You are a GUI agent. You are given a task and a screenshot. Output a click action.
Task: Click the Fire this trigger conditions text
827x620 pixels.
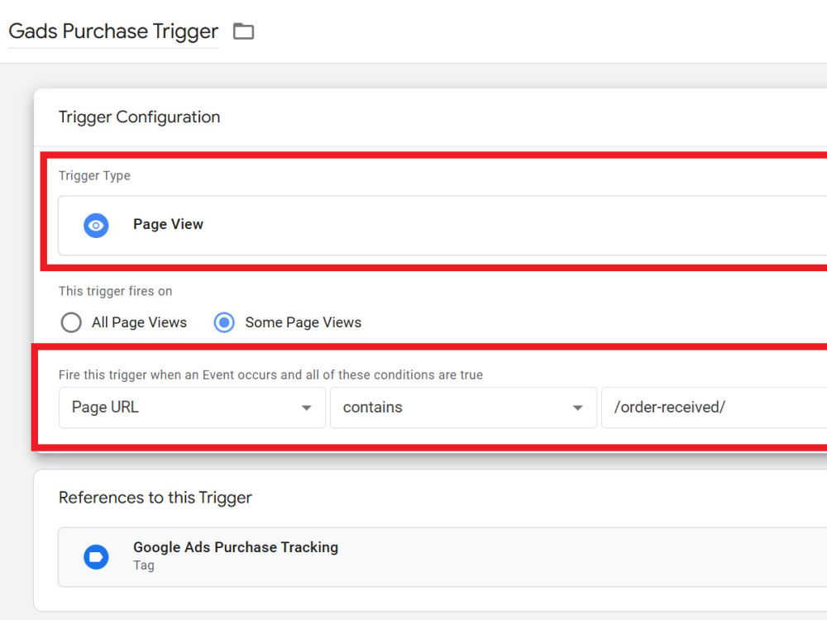coord(270,374)
